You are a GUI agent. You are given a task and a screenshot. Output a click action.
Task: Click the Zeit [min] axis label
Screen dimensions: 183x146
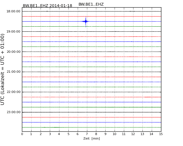(91, 138)
